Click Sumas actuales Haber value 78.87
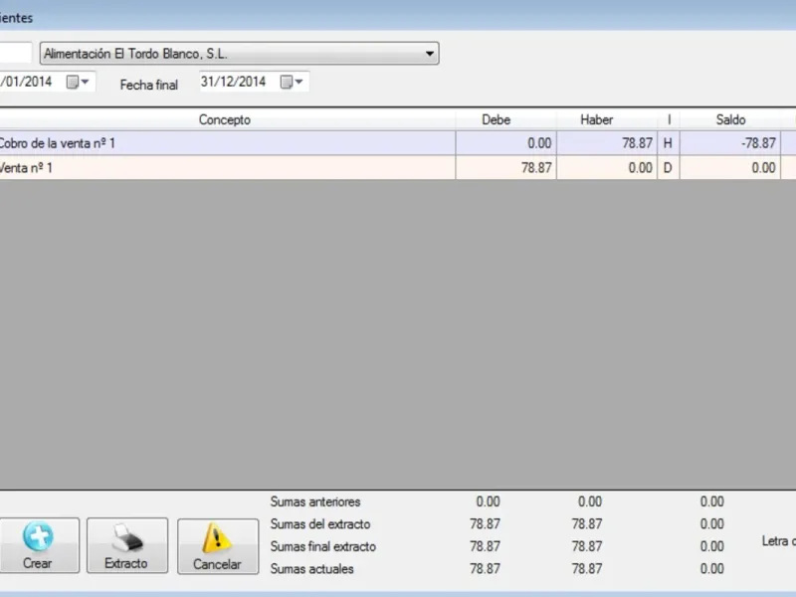 point(587,568)
